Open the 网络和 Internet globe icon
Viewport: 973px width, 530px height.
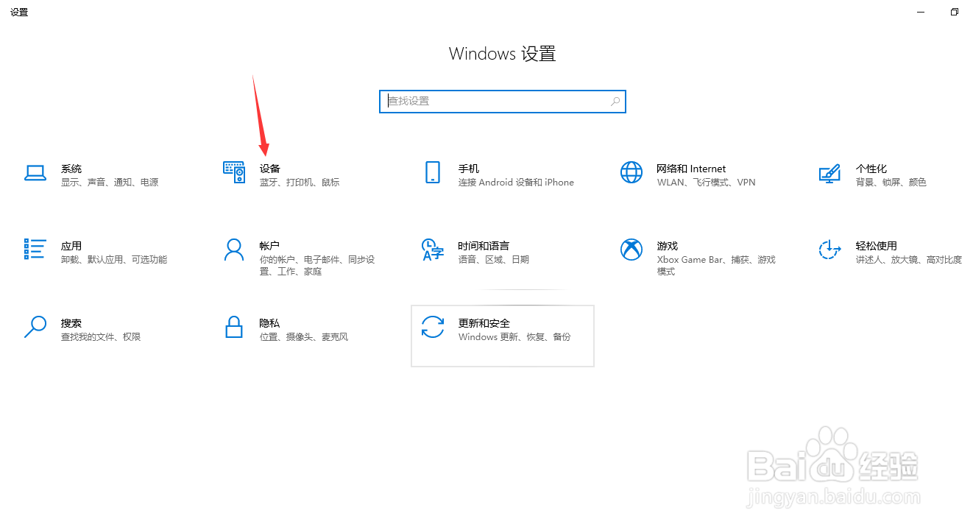click(631, 172)
